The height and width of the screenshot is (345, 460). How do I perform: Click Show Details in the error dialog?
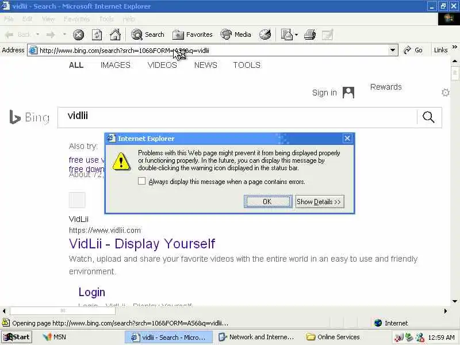tap(320, 202)
